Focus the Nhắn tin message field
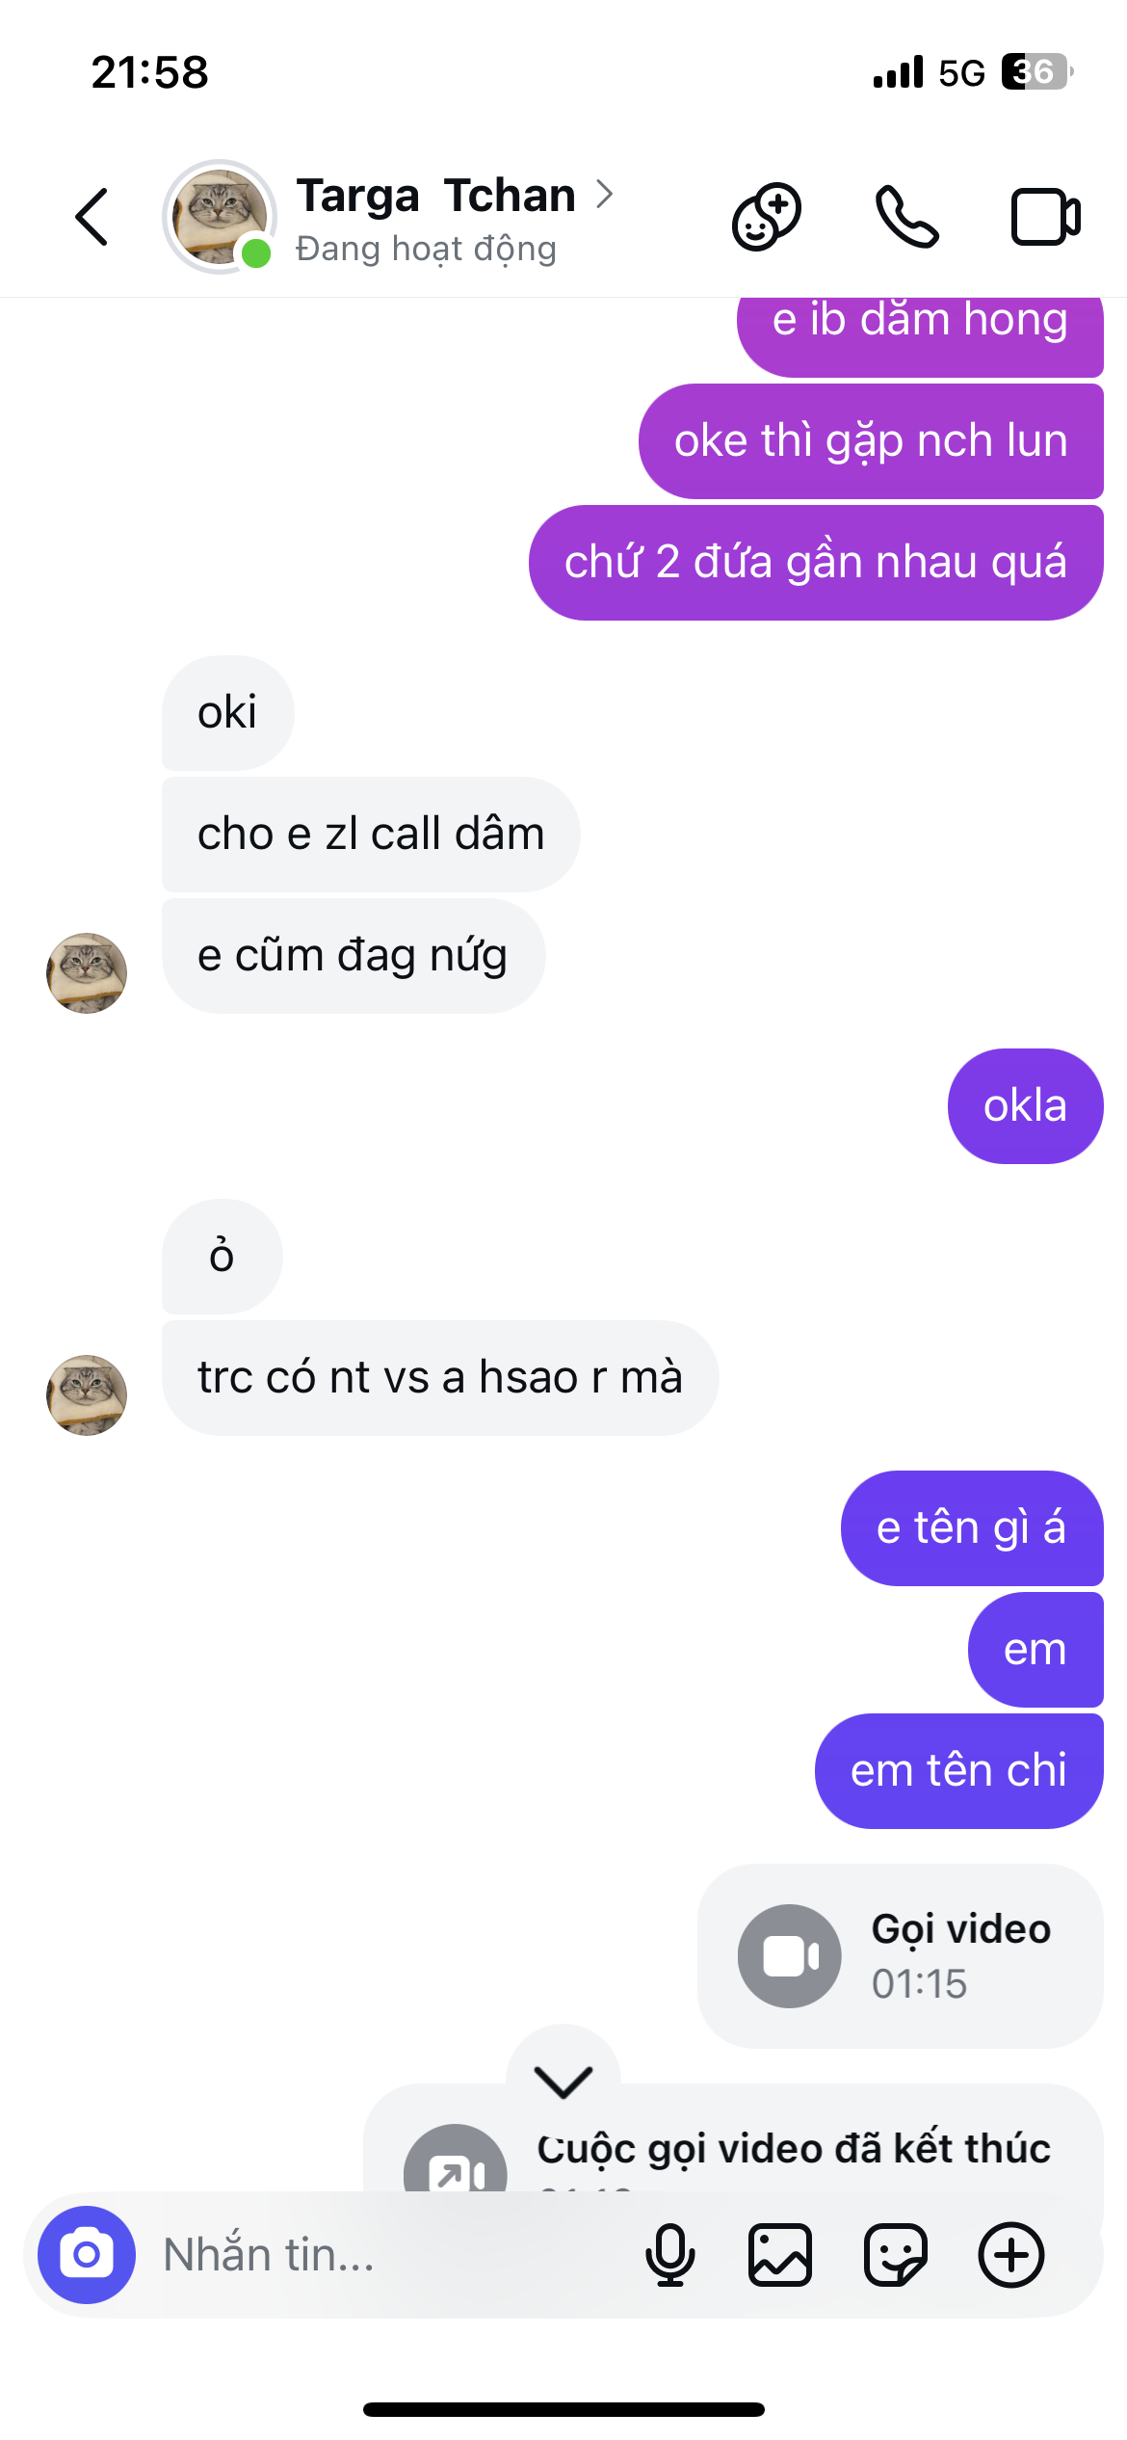1127x2440 pixels. pos(385,2255)
